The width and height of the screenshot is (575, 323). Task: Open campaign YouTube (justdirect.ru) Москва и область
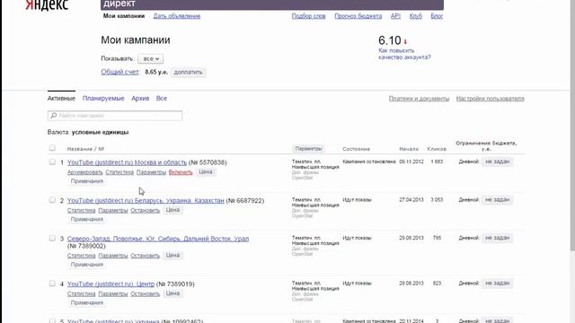point(127,162)
